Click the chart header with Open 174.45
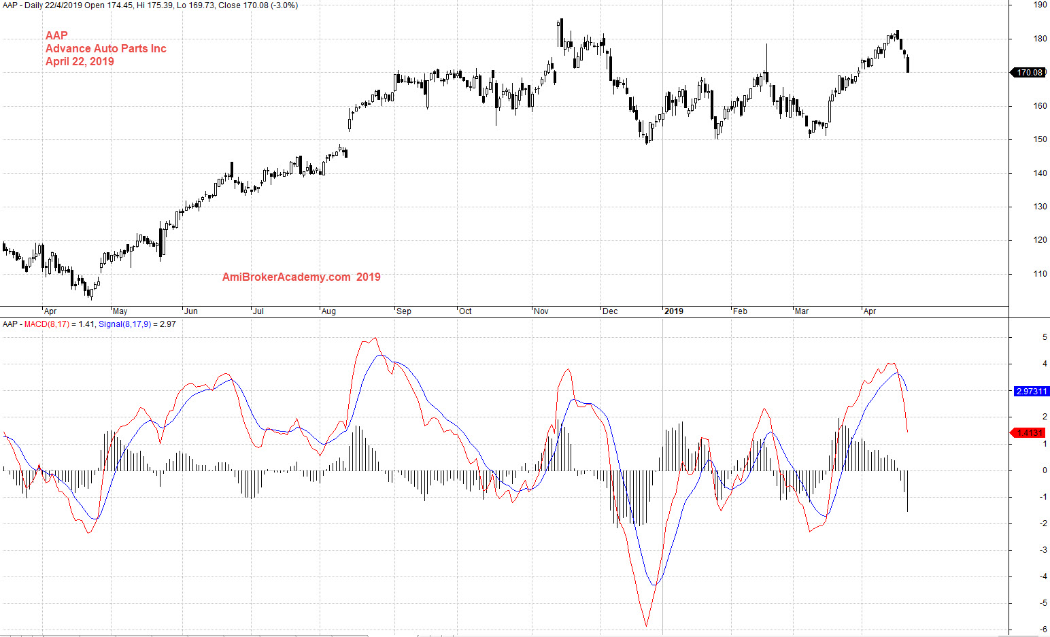Viewport: 1050px width, 637px height. point(150,5)
